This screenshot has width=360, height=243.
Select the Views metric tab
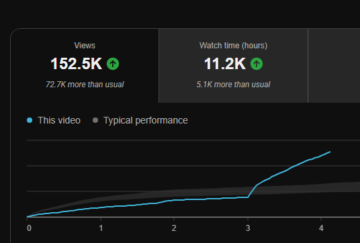[85, 66]
